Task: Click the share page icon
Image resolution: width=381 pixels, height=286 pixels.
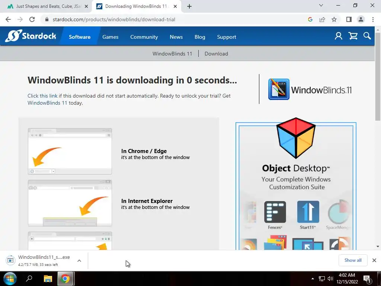Action: pyautogui.click(x=322, y=19)
